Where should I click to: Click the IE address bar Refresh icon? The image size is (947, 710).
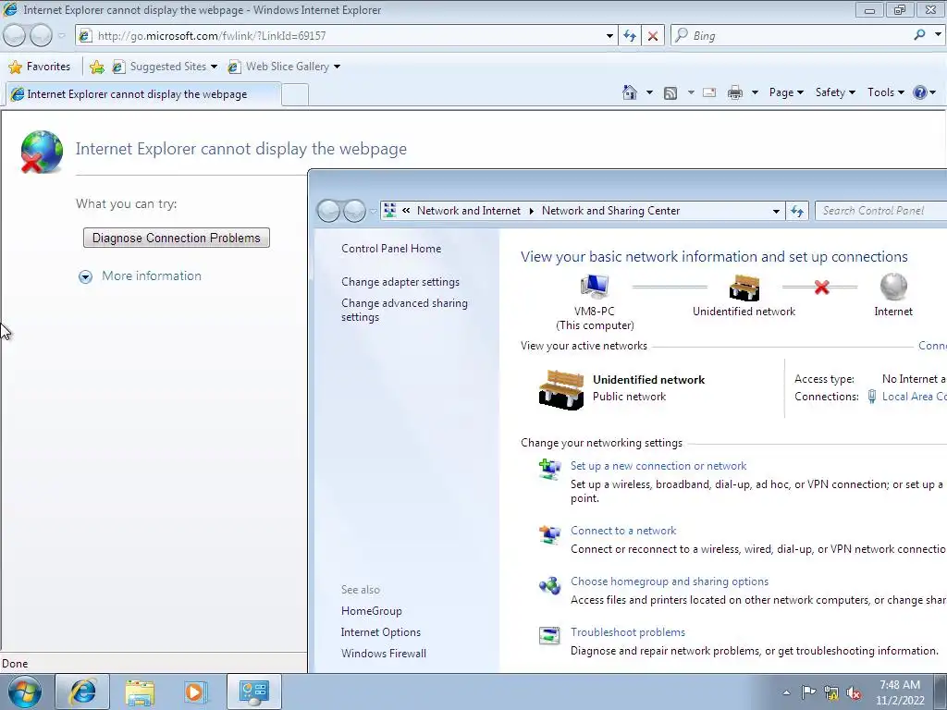[629, 36]
